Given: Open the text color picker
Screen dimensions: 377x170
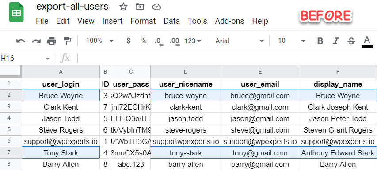Looking at the screenshot, I should click(x=367, y=42).
